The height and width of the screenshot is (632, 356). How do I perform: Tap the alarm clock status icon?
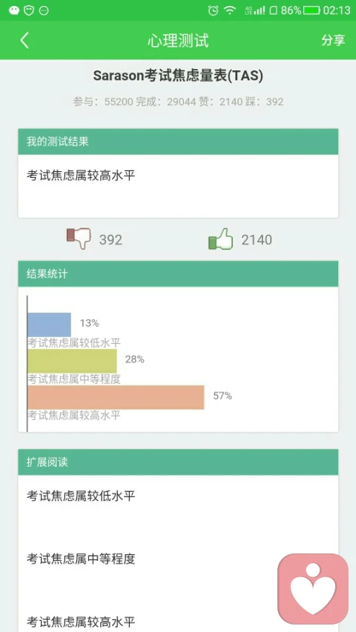(213, 10)
